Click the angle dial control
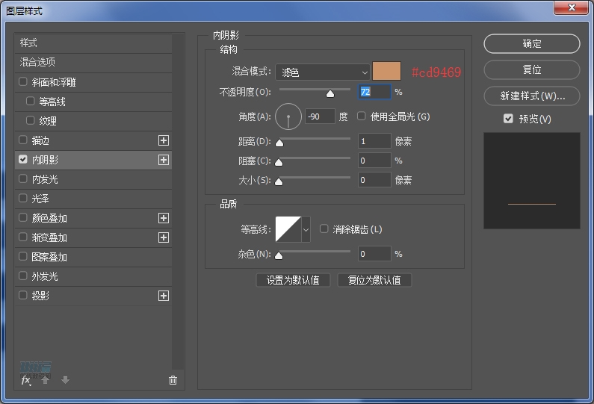Viewport: 594px width, 404px height. pos(288,116)
